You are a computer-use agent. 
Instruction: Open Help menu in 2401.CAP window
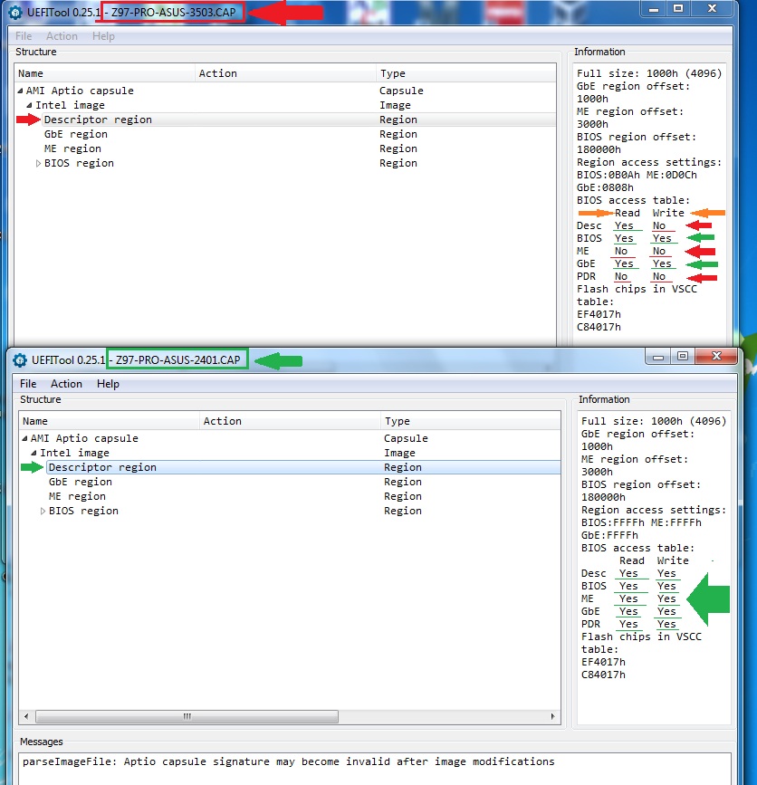coord(108,384)
